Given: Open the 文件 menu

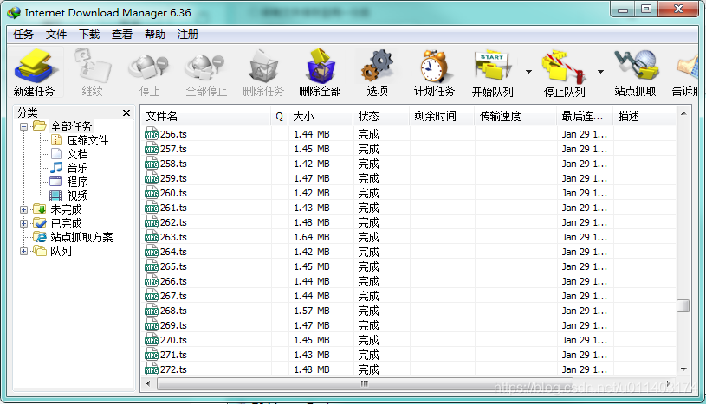Looking at the screenshot, I should (56, 35).
